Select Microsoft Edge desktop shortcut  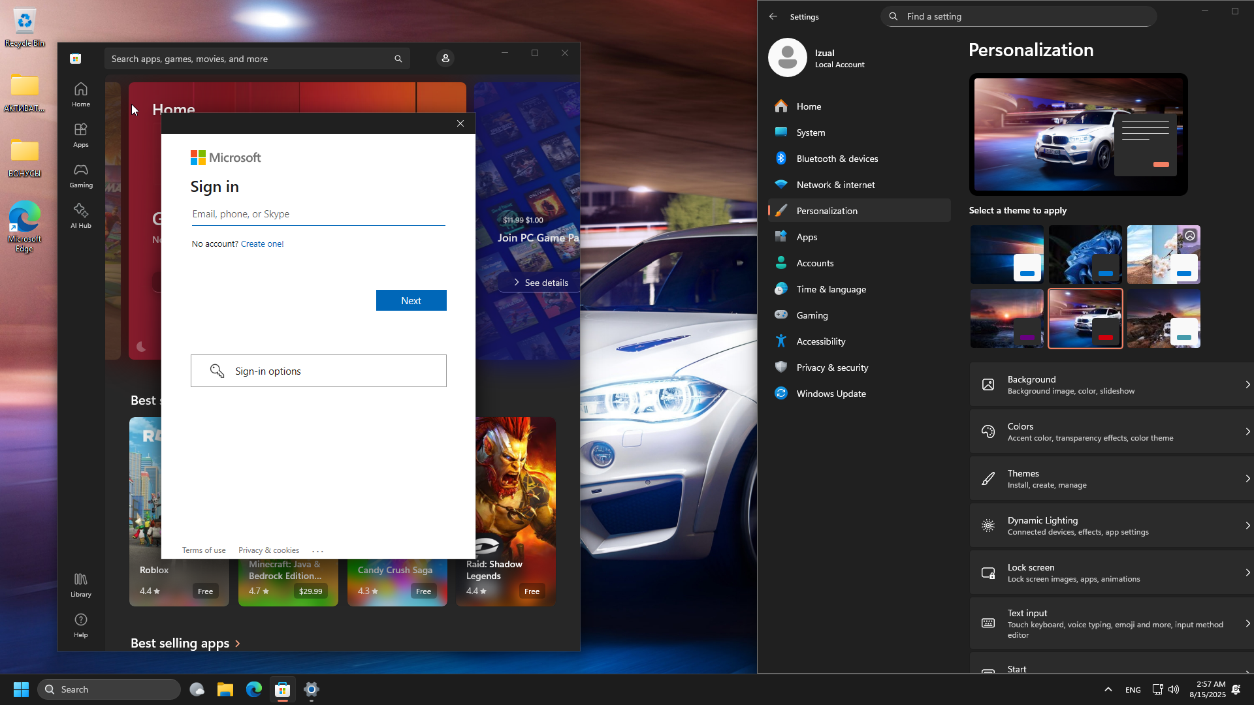click(25, 227)
